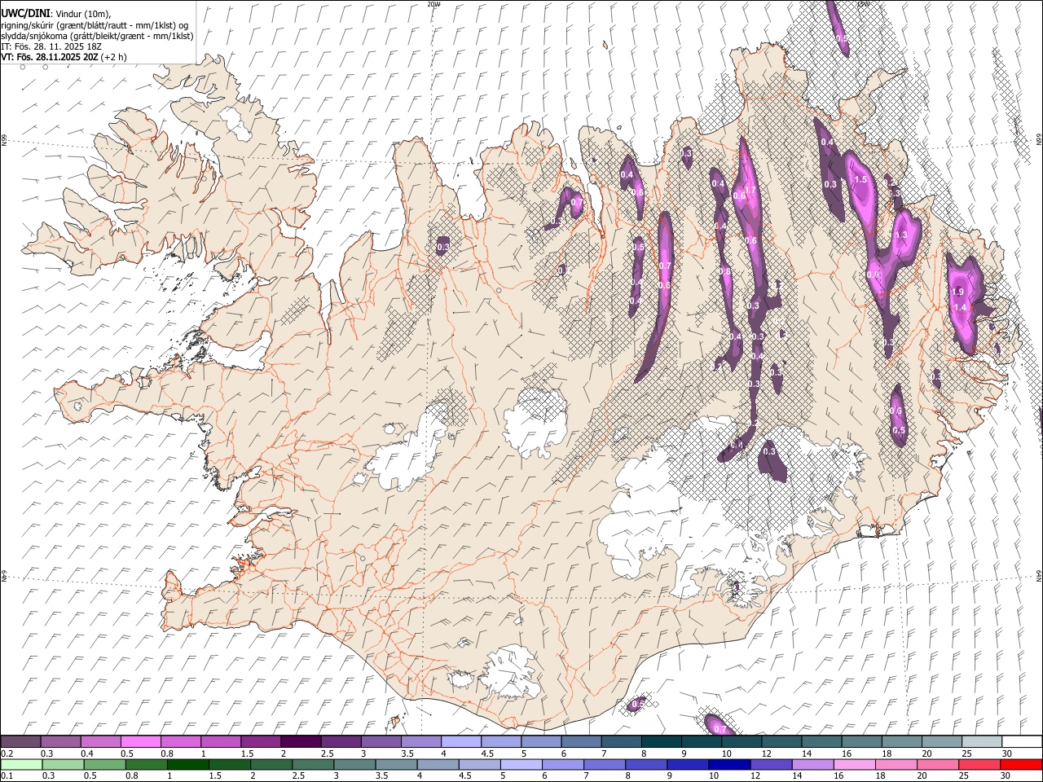Pick the 0.8 swatch in the green rain scale
Image resolution: width=1043 pixels, height=782 pixels.
147,764
